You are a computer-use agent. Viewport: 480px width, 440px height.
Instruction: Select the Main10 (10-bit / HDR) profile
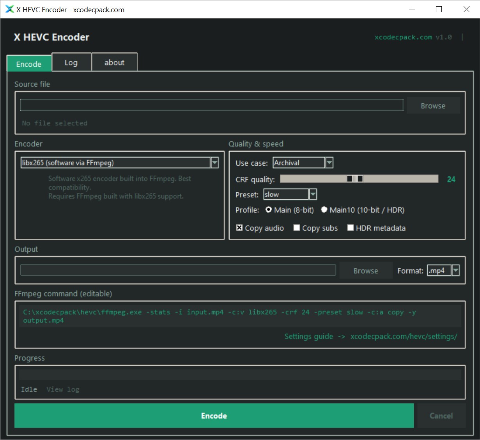tap(324, 209)
